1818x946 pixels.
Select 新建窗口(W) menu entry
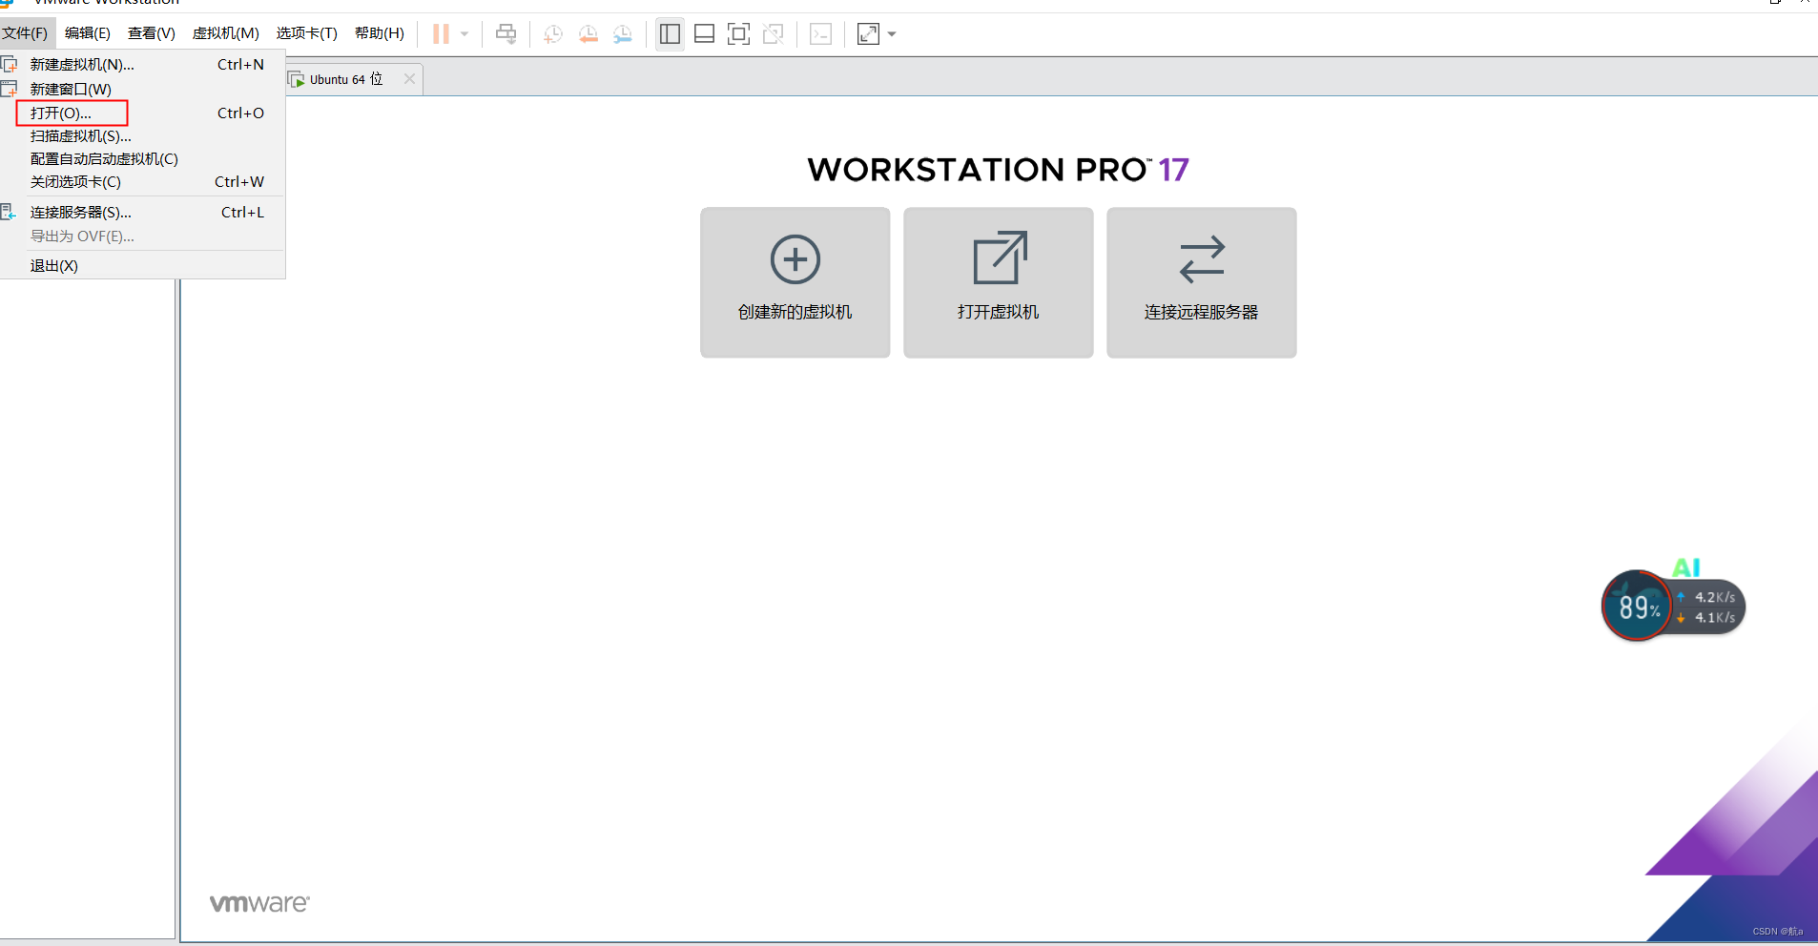point(142,90)
